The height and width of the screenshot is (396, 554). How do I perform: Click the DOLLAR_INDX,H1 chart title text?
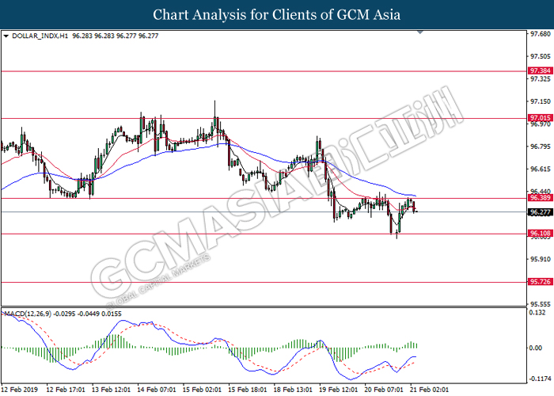pos(40,36)
